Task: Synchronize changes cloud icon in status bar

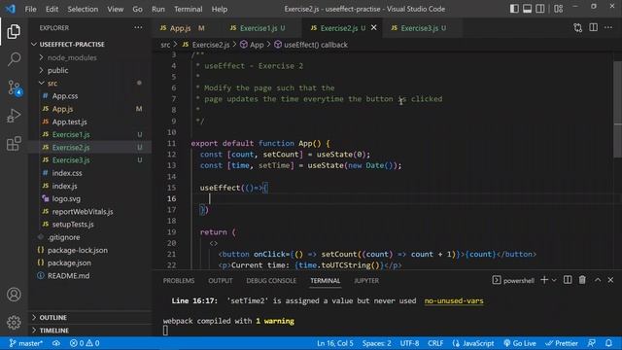Action: (x=56, y=343)
